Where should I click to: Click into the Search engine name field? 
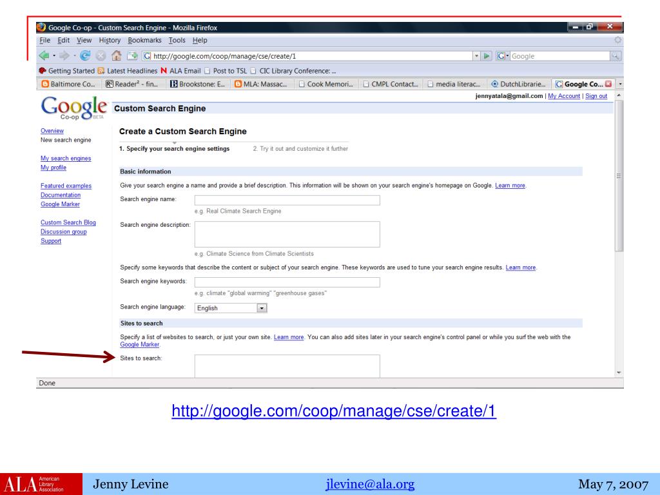click(x=287, y=200)
